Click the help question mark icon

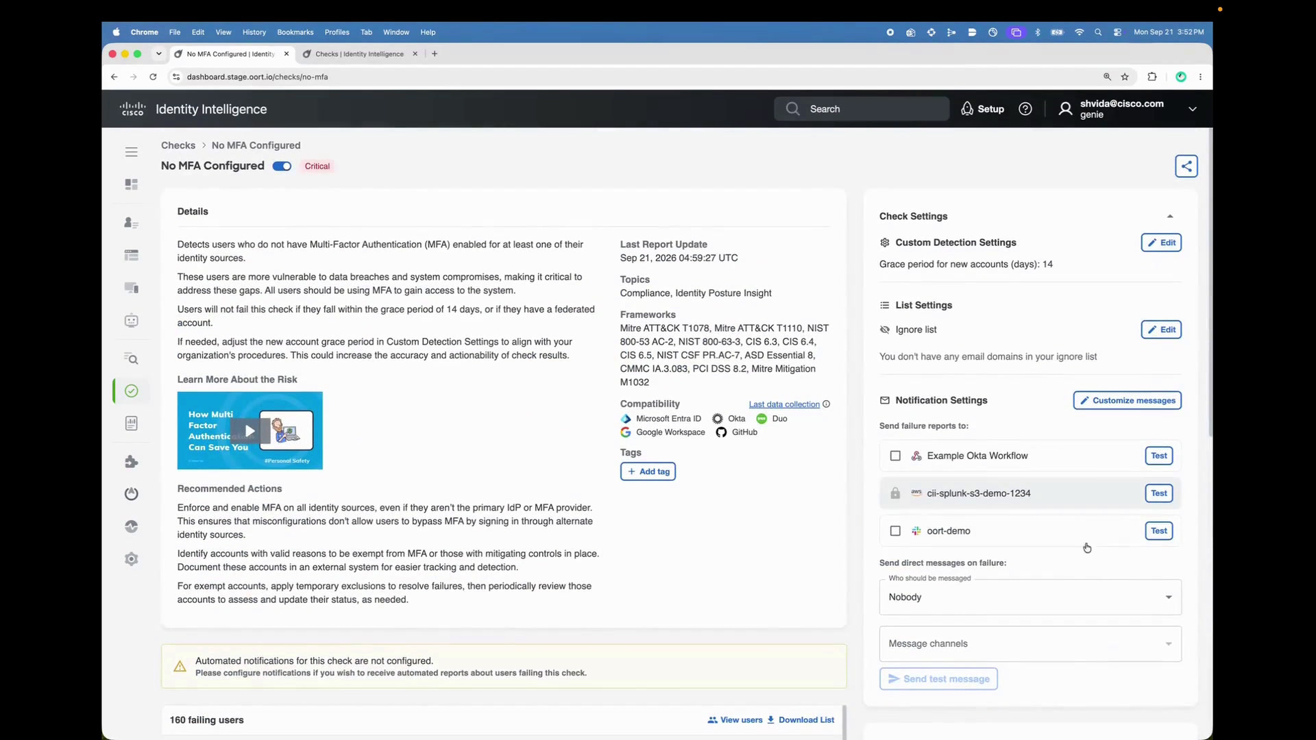1025,109
